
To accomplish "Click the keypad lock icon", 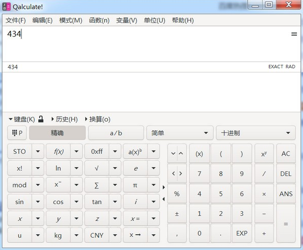I will (x=41, y=119).
